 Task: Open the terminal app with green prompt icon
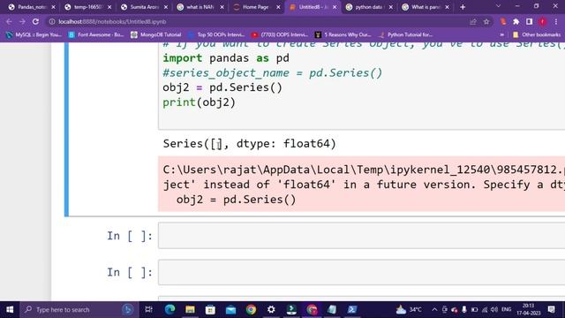(291, 309)
